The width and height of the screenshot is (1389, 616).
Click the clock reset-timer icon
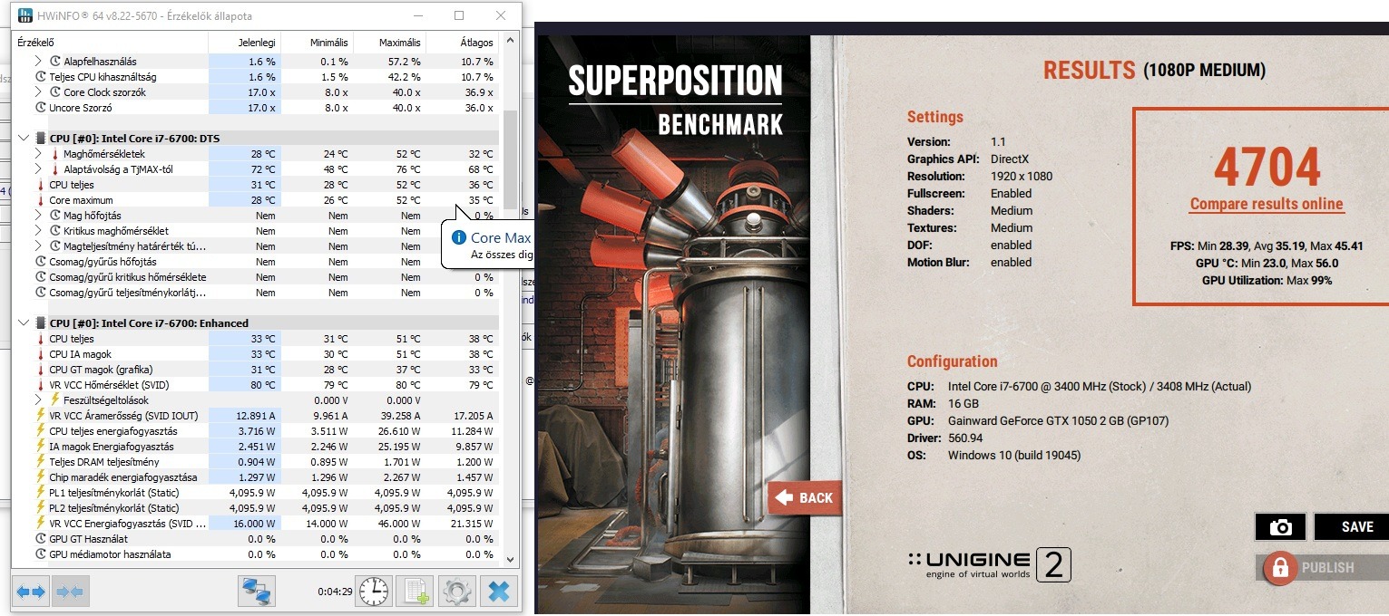pyautogui.click(x=375, y=592)
